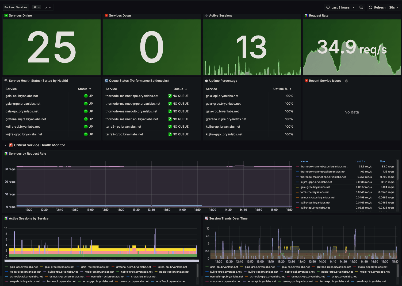Click NO QUEUE checkmark icon for thornode-mainnet-db row
Viewport: 402px width, 286px height.
[170, 111]
